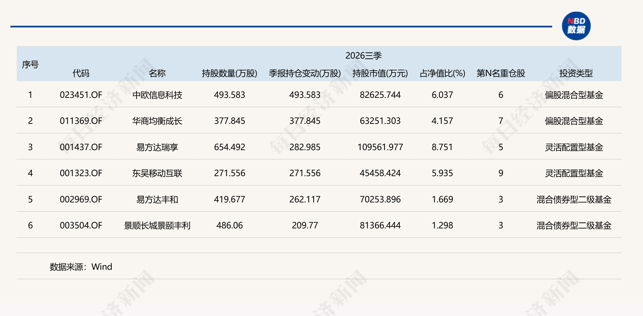Select fund code 011369.OF
This screenshot has width=643, height=316.
(81, 121)
